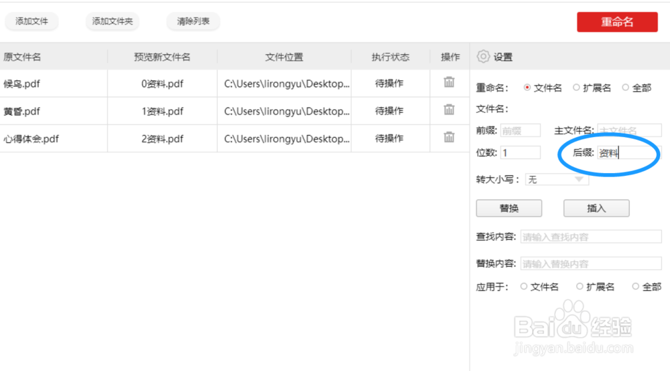Select 文件名 radio under 重命名

(527, 88)
